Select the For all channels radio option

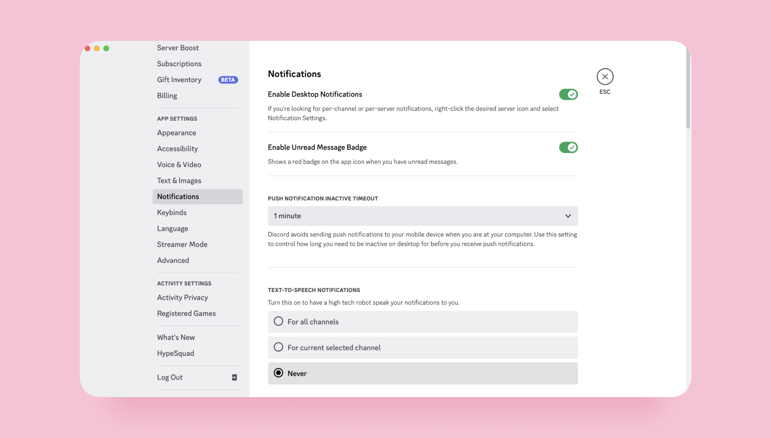(x=422, y=322)
